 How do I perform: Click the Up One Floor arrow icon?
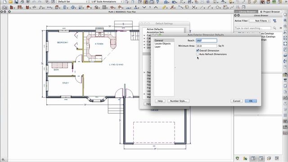pos(156,7)
